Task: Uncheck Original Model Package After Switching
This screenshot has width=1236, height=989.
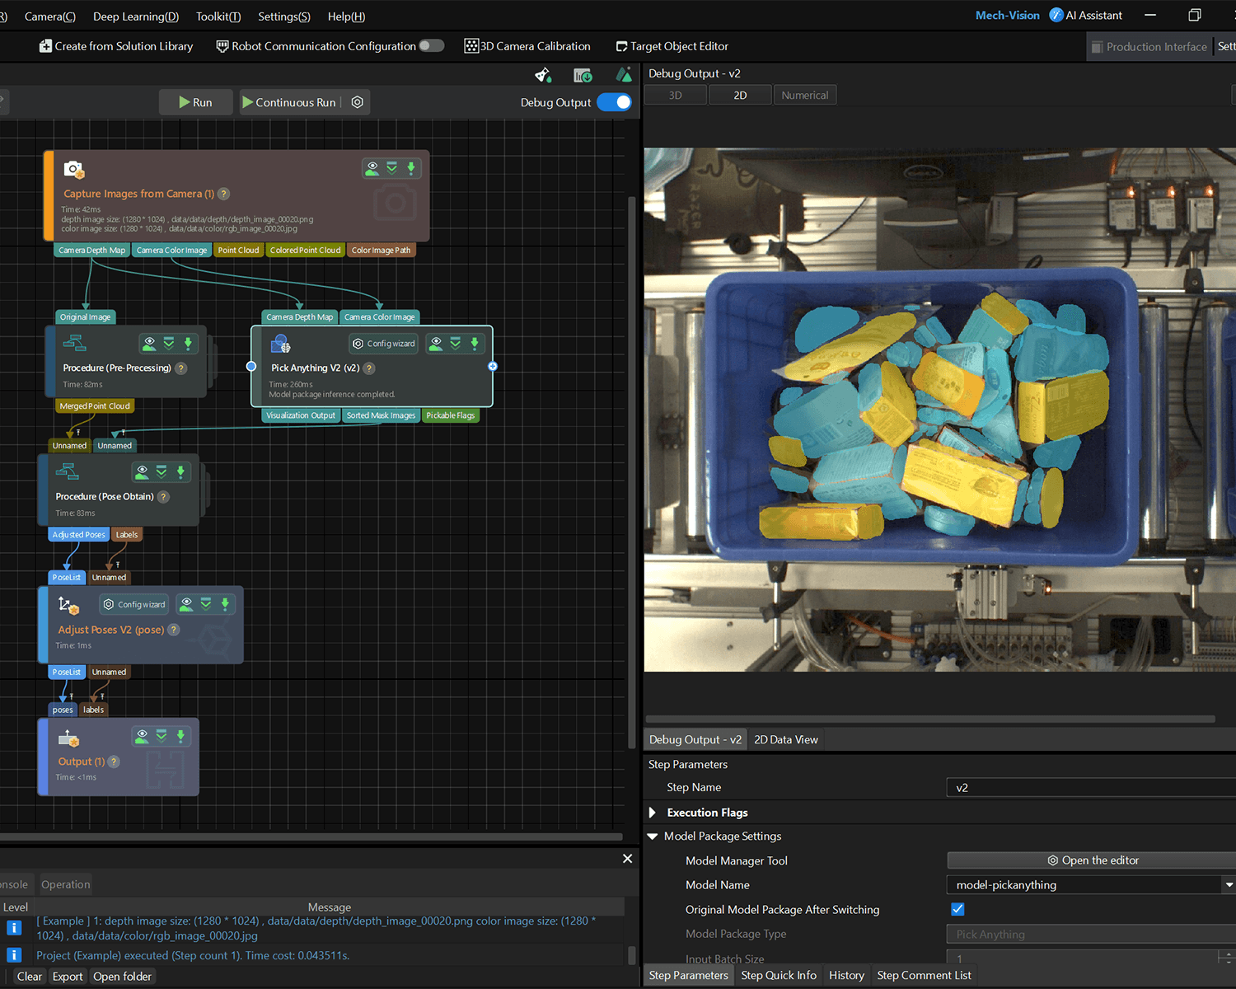Action: 957,909
